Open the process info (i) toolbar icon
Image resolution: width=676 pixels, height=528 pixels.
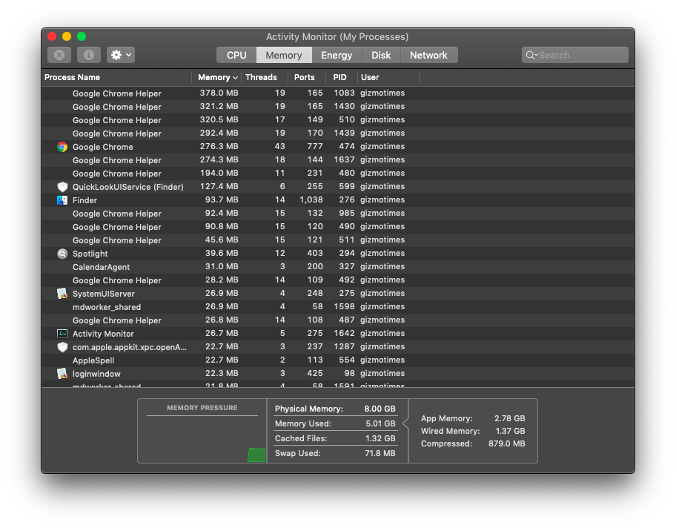tap(89, 55)
